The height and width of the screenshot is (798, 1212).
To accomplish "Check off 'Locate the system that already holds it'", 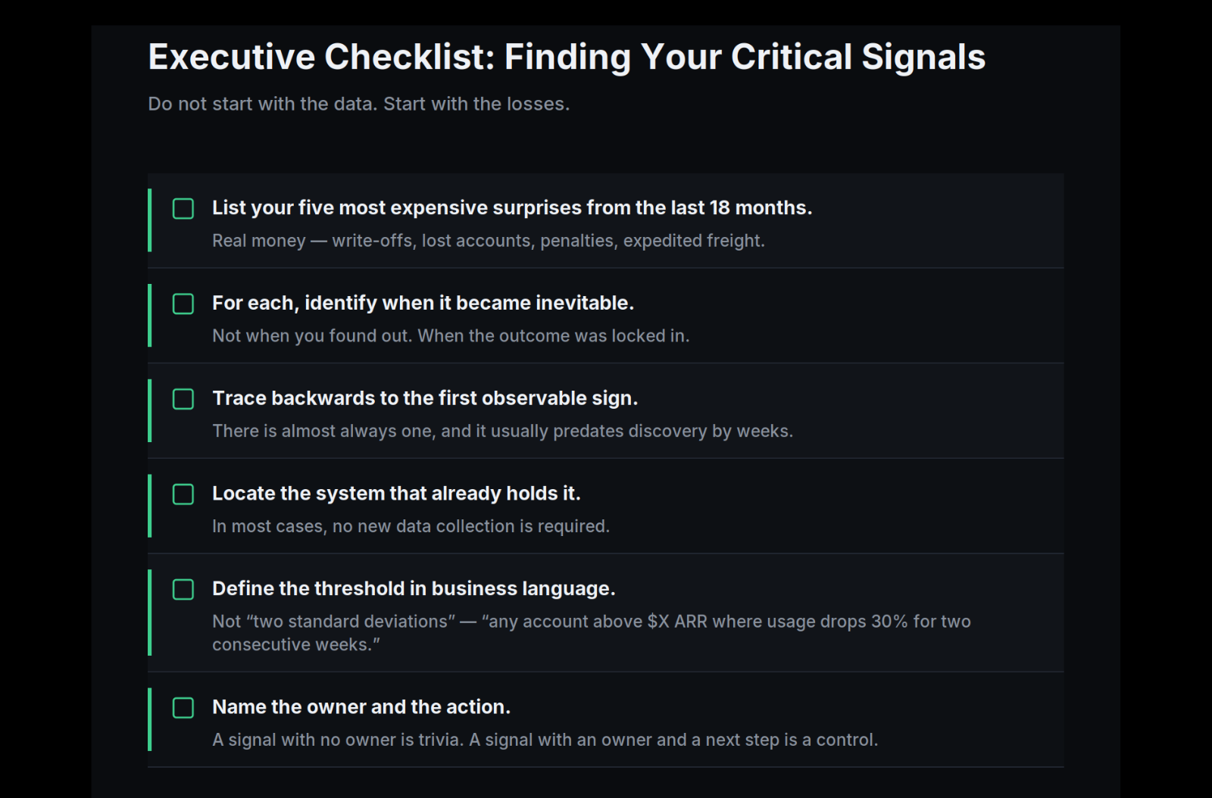I will (x=183, y=494).
